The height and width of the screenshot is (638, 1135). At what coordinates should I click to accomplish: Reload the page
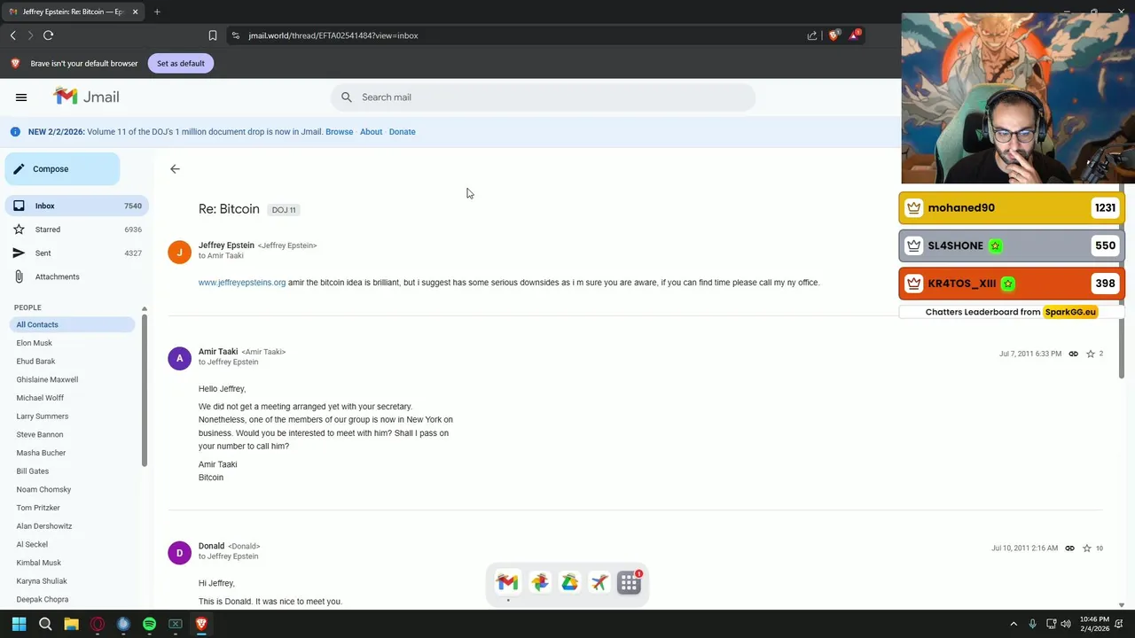pyautogui.click(x=48, y=35)
